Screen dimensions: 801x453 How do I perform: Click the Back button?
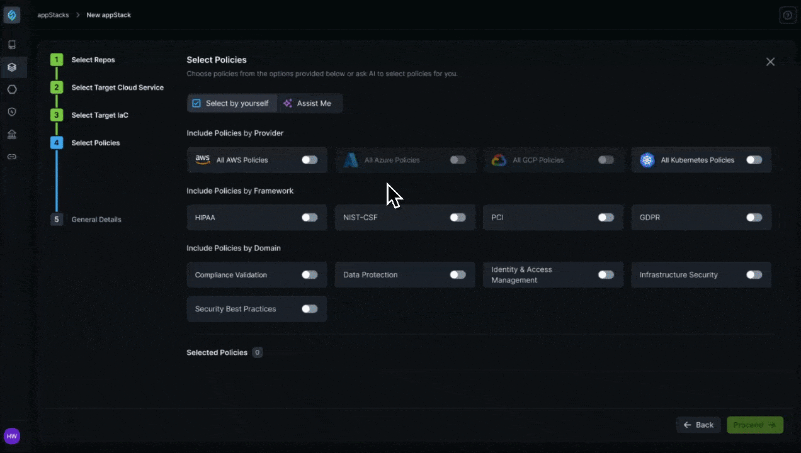pyautogui.click(x=698, y=425)
